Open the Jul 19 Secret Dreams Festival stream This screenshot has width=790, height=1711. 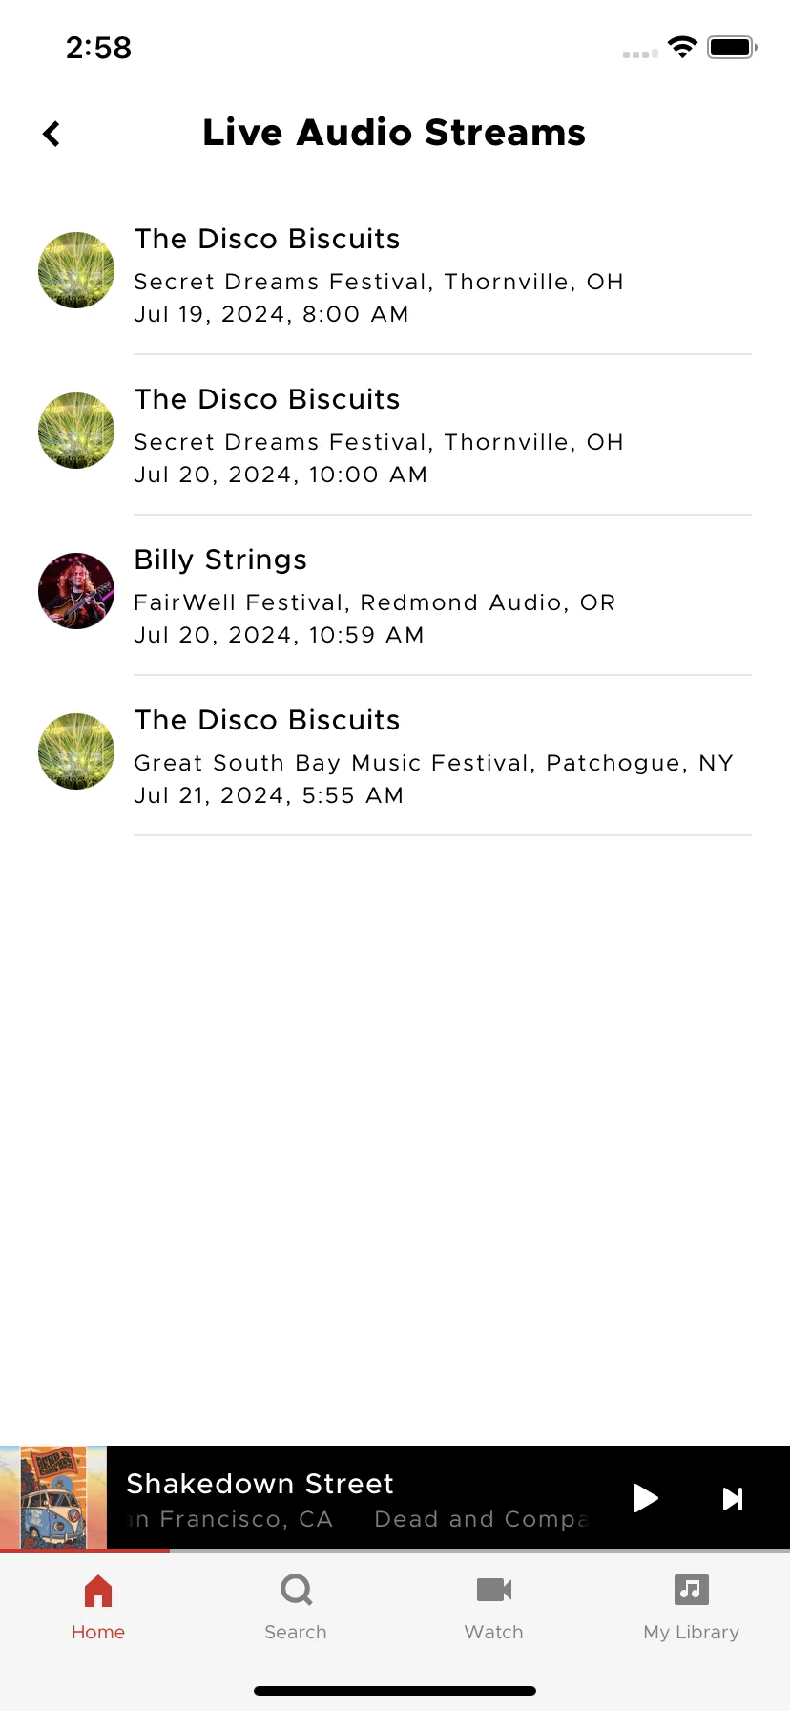(x=395, y=275)
